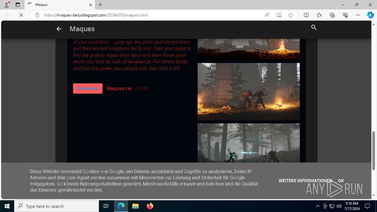377x212 pixels.
Task: Open the tab actions menu icon
Action: tap(18, 5)
